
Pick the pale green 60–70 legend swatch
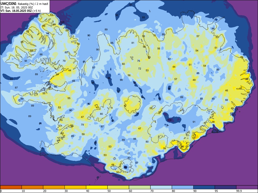140,187
